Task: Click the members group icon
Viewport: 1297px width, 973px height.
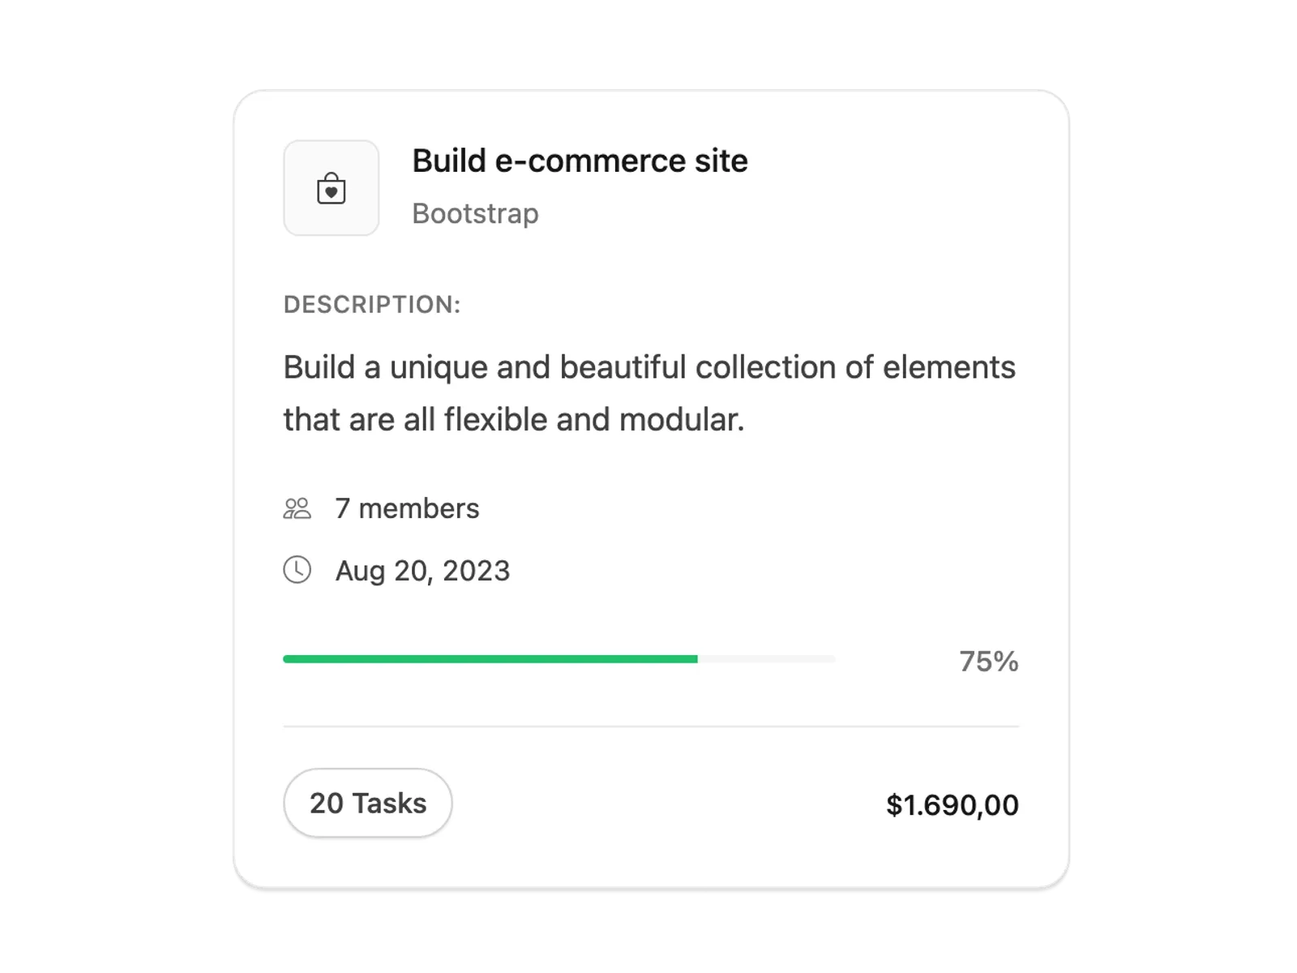Action: pos(297,508)
